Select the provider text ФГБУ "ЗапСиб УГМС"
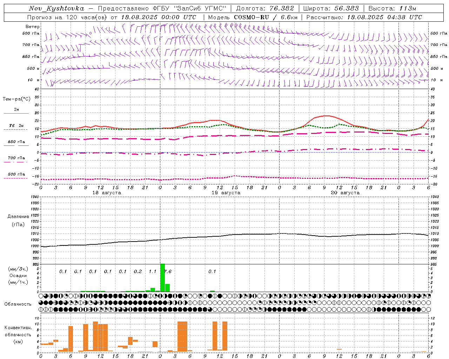The width and height of the screenshot is (449, 359). 190,8
